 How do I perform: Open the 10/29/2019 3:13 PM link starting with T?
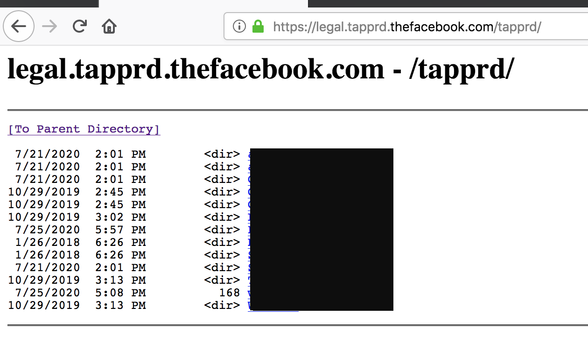pyautogui.click(x=249, y=280)
